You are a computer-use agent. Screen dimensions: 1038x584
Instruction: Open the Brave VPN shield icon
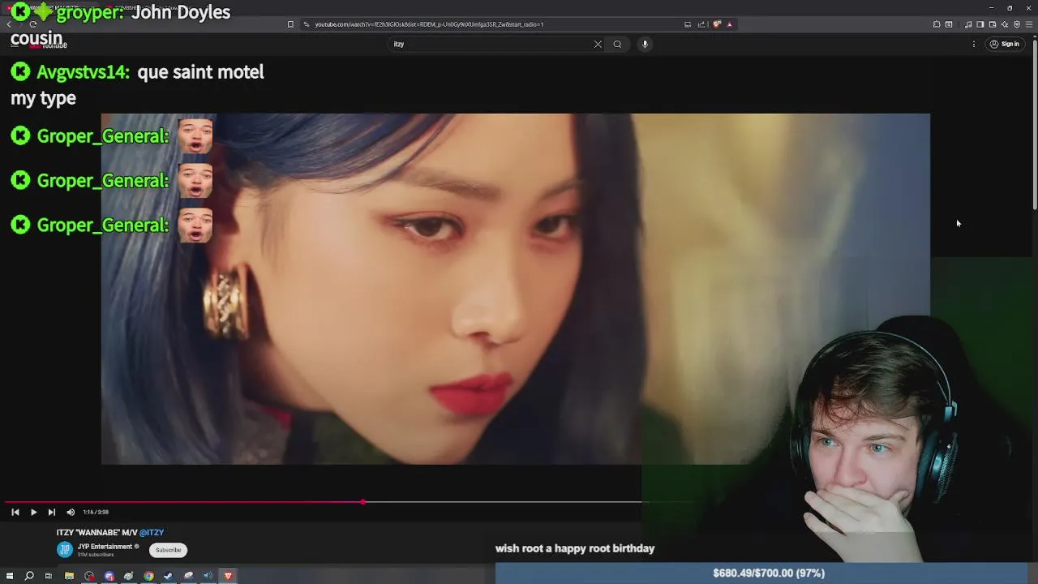click(1017, 24)
